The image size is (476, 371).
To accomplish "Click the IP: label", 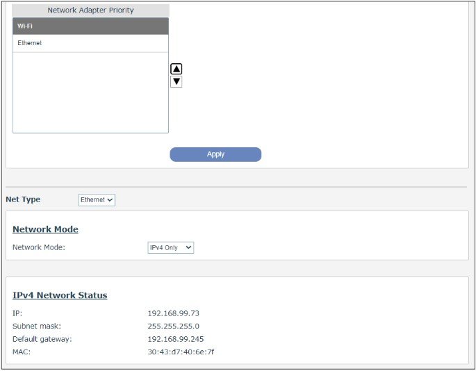I will (17, 313).
